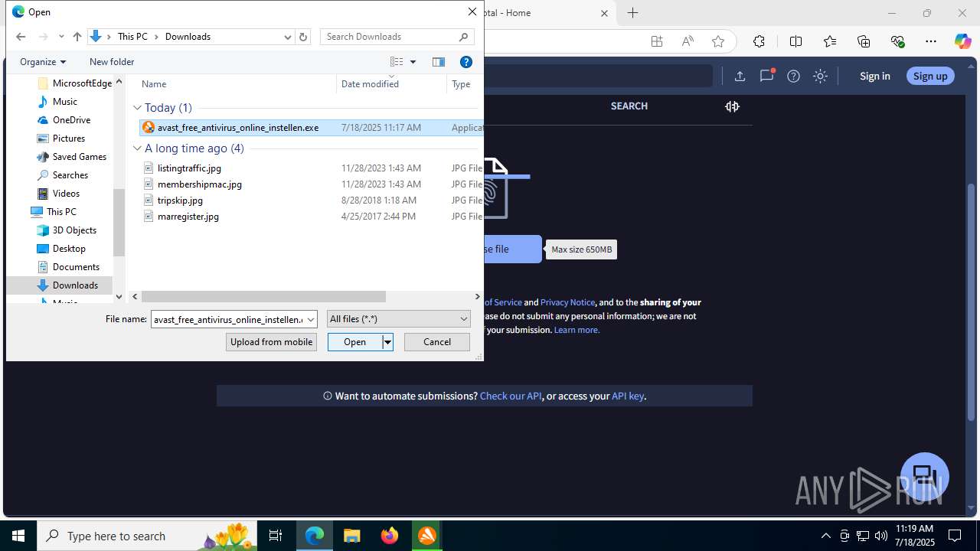
Task: Click the horizontal scrollbar in the file list
Action: 263,296
